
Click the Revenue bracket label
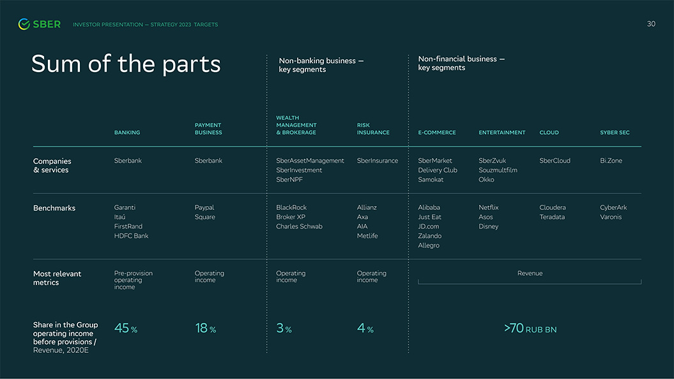(x=530, y=274)
